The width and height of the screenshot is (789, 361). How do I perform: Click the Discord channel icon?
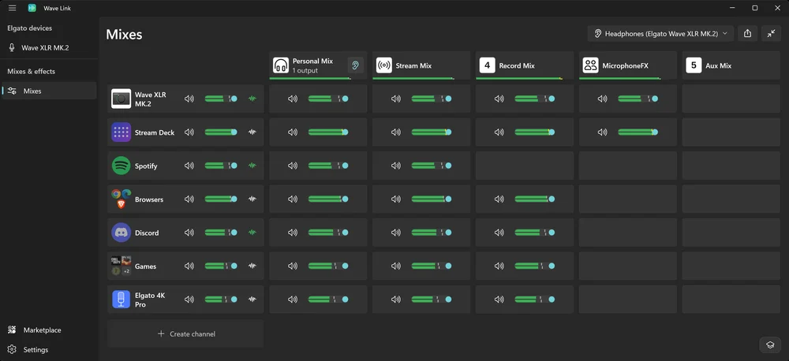[121, 233]
